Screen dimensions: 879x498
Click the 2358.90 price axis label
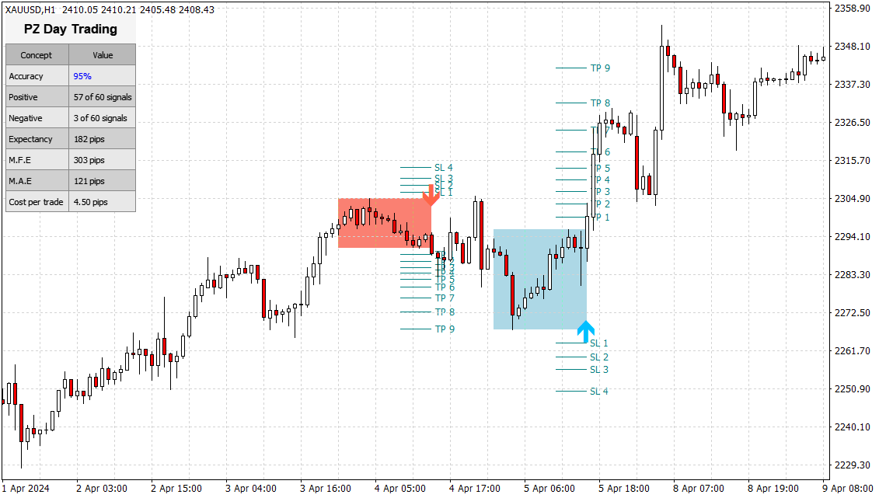click(853, 8)
